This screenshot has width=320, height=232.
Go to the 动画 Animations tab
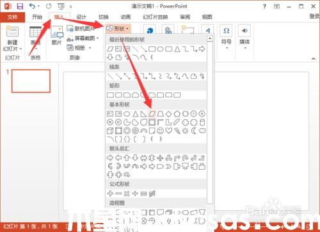(125, 17)
